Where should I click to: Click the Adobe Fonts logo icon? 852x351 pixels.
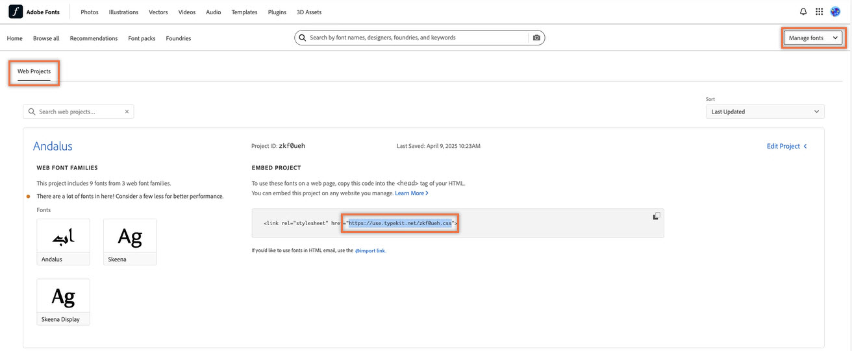[16, 12]
